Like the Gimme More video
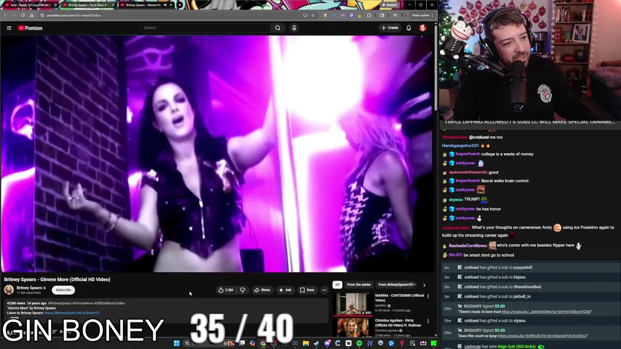The height and width of the screenshot is (349, 621). tap(226, 290)
